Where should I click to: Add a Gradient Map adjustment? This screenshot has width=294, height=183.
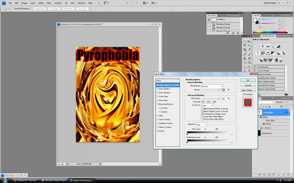point(276,60)
